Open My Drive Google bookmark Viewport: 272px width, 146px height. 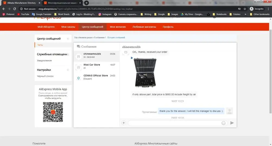[192, 14]
